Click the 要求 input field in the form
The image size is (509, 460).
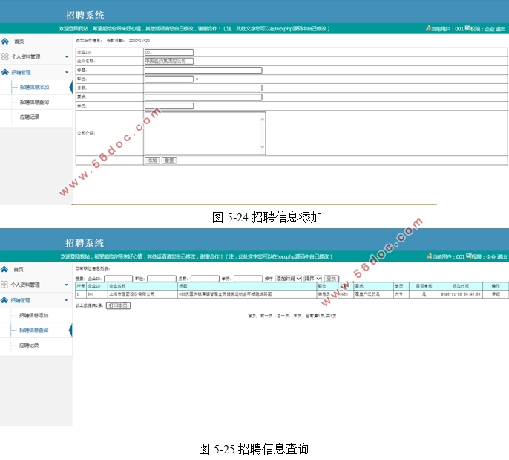[203, 97]
